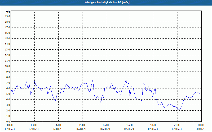Click the 06:00 time axis label
This screenshot has height=132, width=212.
pyautogui.click(x=58, y=125)
